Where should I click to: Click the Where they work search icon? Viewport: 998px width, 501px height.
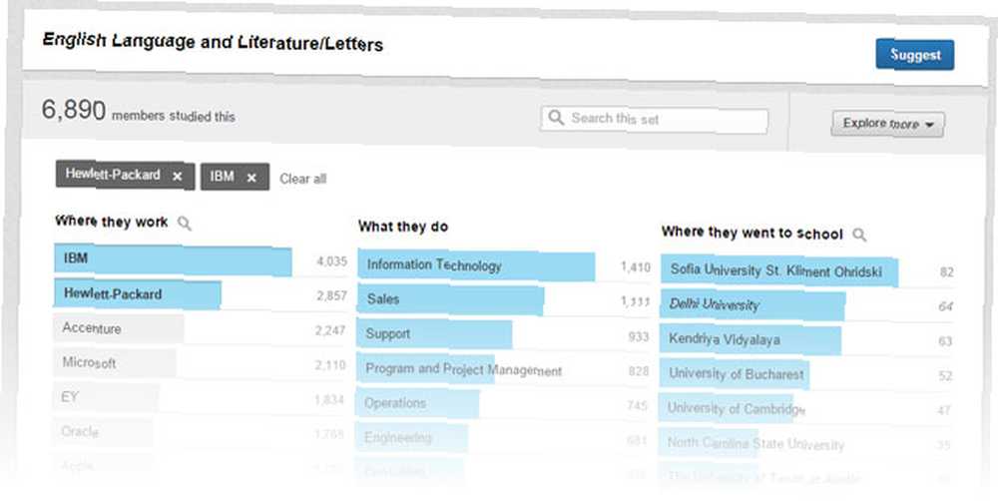click(184, 223)
